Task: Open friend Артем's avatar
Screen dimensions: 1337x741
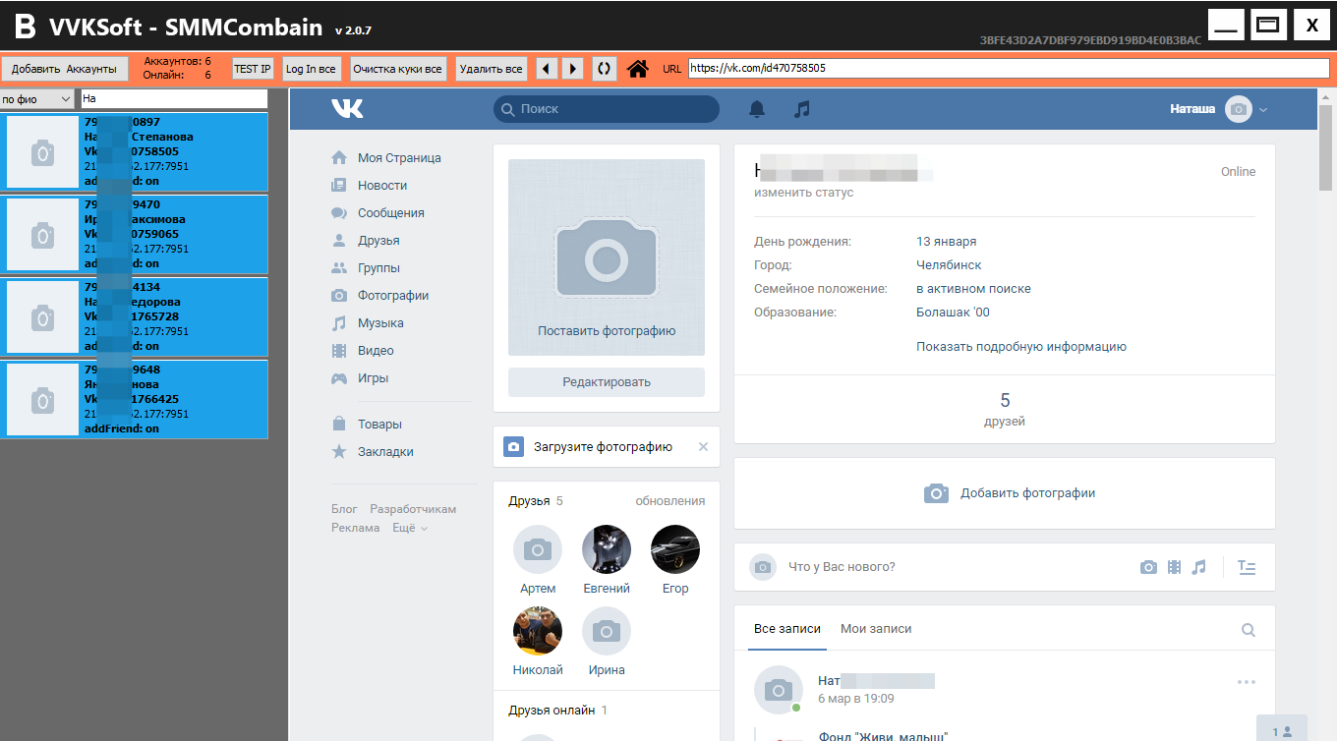Action: pyautogui.click(x=538, y=549)
